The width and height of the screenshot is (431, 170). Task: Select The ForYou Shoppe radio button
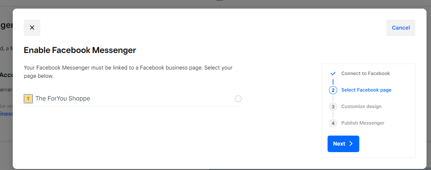pyautogui.click(x=238, y=99)
